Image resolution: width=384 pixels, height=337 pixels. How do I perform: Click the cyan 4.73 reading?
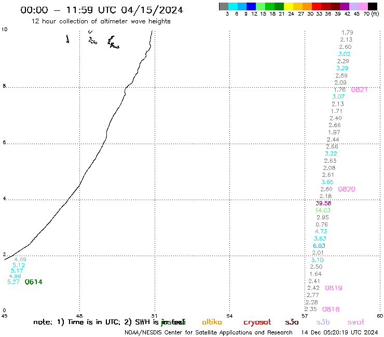tap(321, 231)
